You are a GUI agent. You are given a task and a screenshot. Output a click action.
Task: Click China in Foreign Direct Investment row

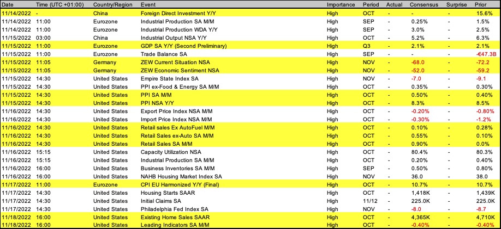[x=100, y=14]
